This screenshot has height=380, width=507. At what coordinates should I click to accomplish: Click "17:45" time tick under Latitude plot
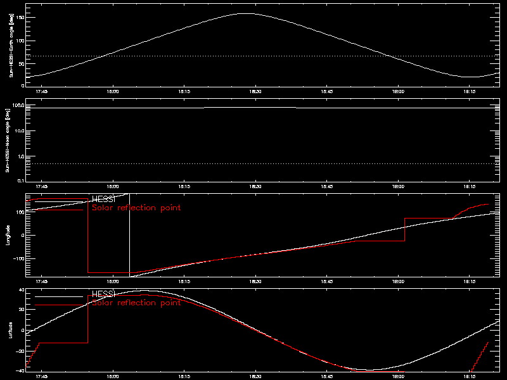42,377
